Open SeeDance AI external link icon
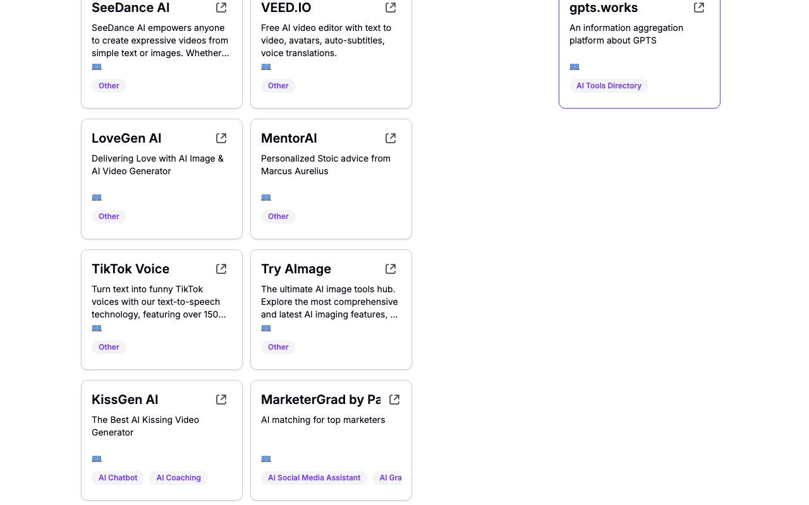 221,8
